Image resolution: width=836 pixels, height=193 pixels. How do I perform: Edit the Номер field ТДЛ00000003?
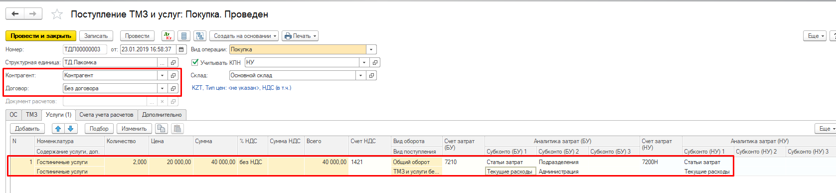[85, 49]
